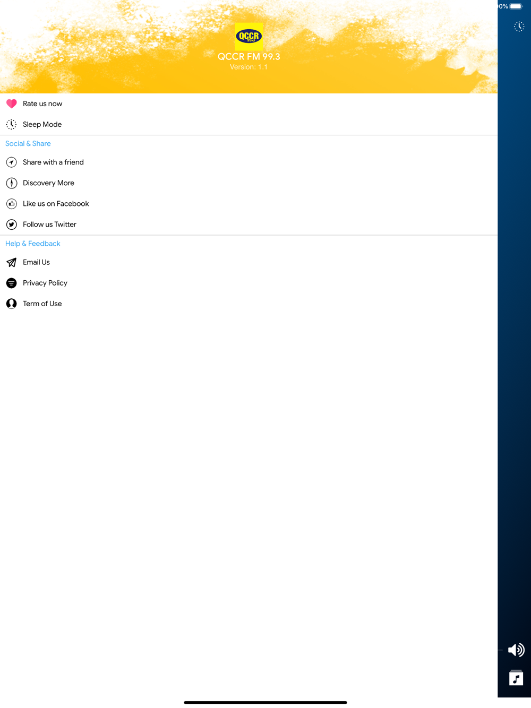Select Share with a friend
Screen dimensions: 531x708
(x=249, y=162)
